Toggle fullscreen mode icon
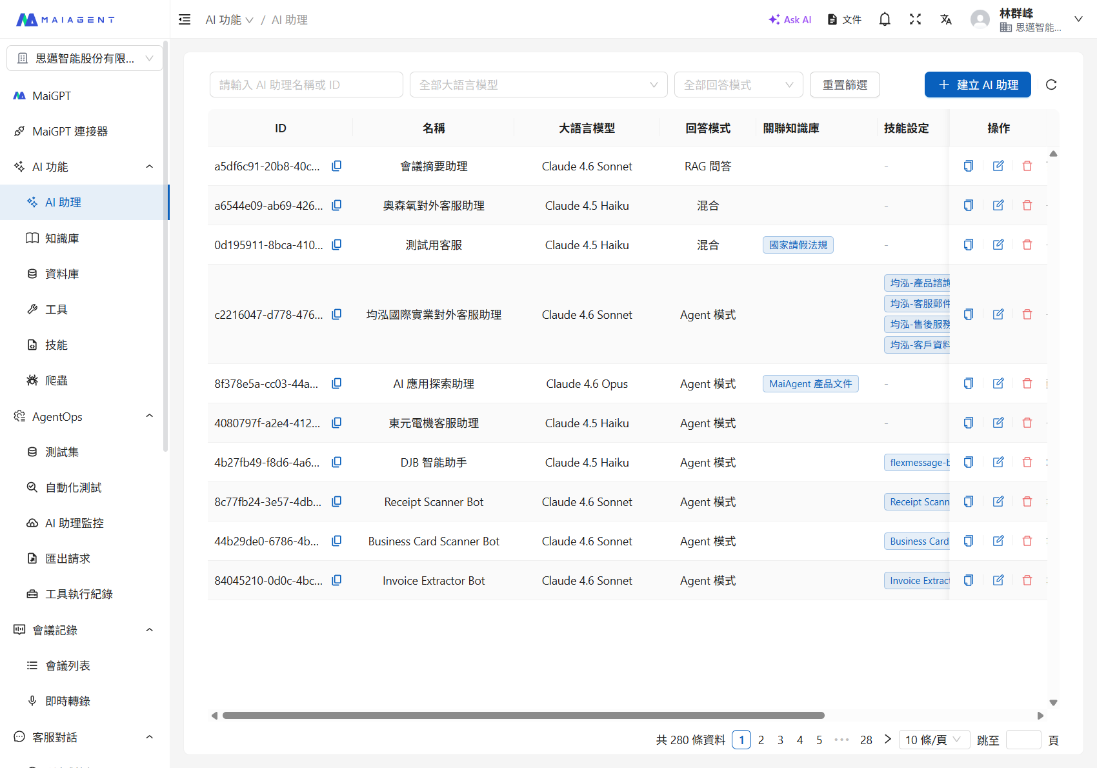Screen dimensions: 1097x768 (x=915, y=19)
